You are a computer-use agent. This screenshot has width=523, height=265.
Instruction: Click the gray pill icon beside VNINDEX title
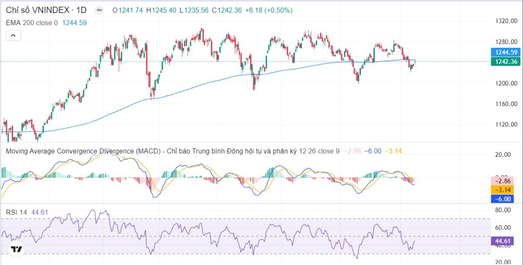point(99,10)
